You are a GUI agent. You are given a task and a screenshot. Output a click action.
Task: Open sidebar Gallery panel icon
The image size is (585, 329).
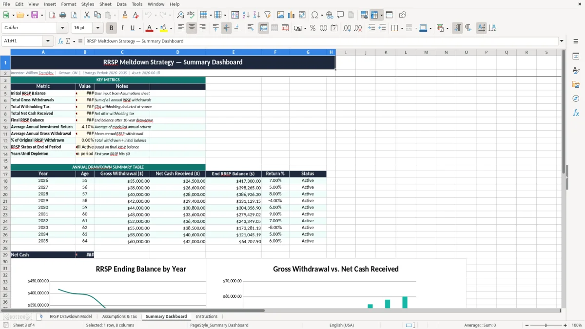tap(576, 85)
